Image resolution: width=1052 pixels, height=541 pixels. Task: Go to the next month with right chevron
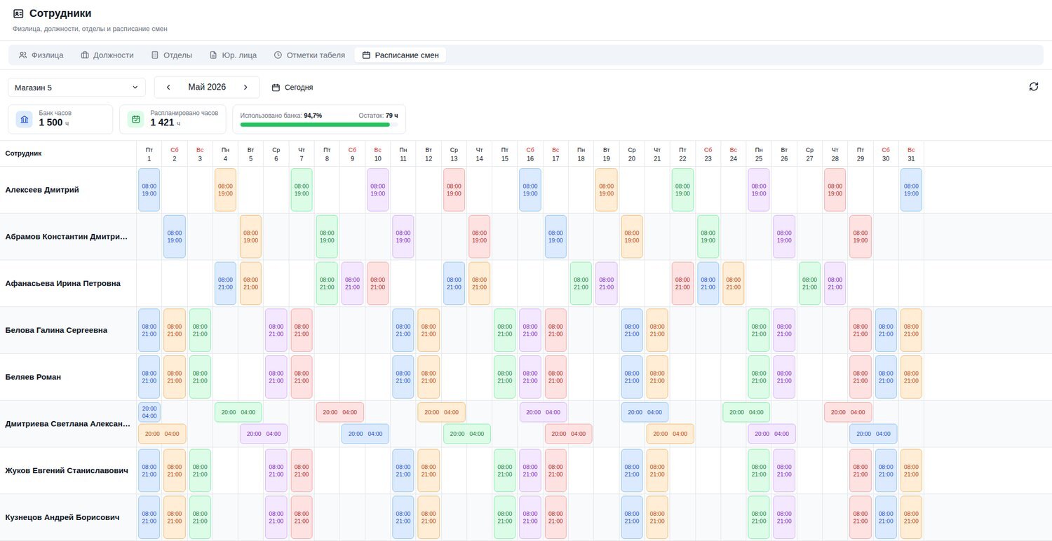[245, 87]
